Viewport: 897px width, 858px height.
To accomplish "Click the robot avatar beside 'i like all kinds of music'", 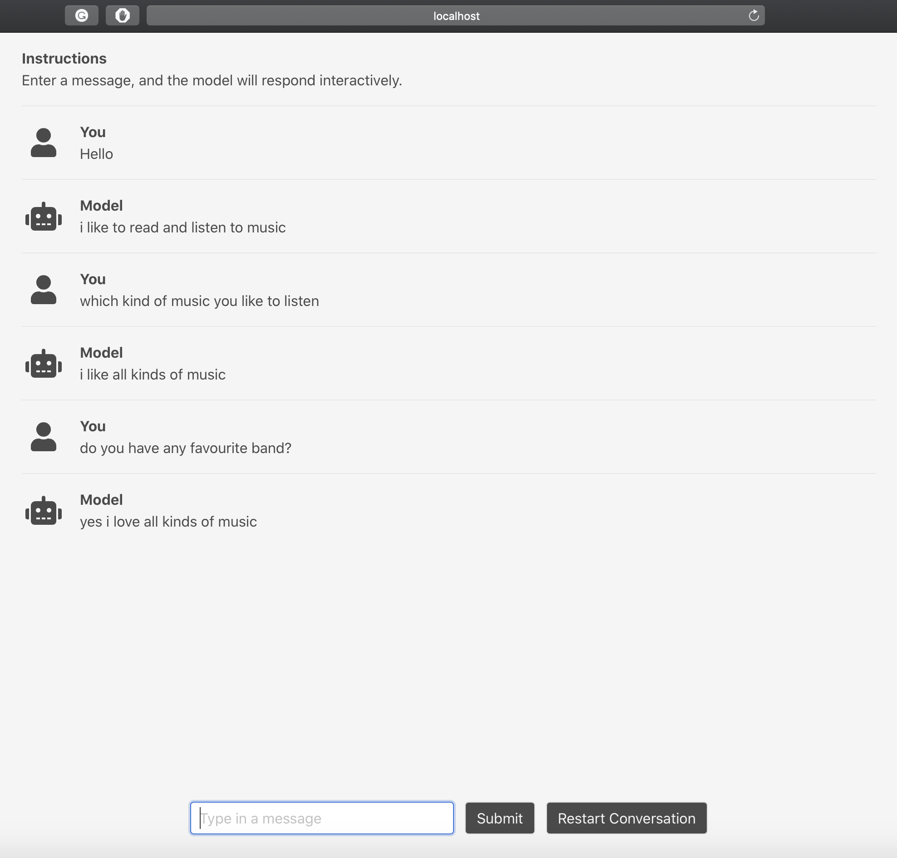I will (x=43, y=363).
